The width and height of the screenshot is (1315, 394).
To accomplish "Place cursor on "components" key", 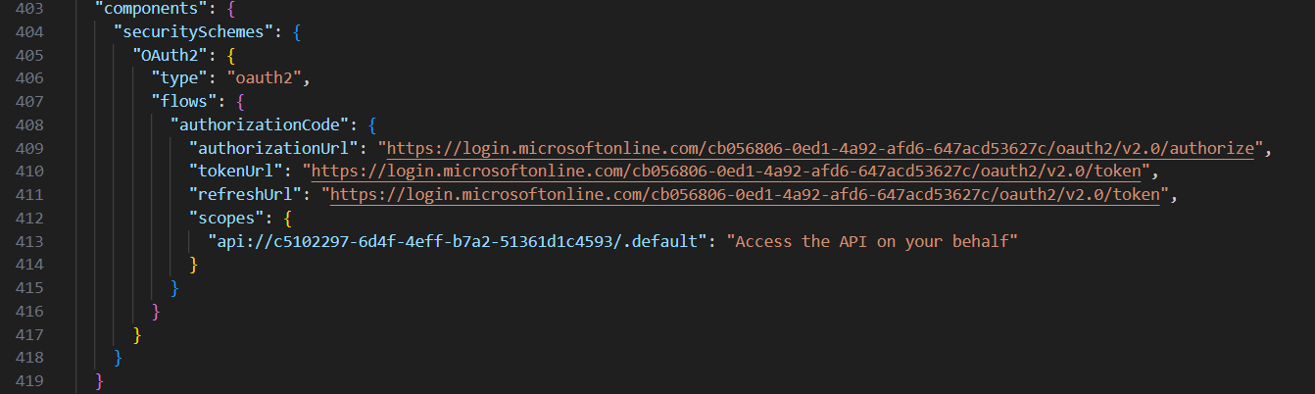I will point(142,9).
